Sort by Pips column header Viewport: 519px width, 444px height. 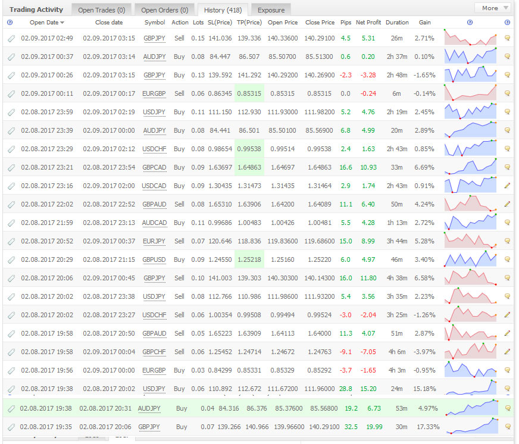click(346, 22)
